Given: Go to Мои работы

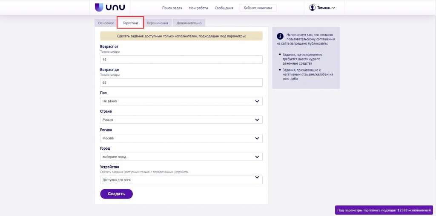Looking at the screenshot, I should click(x=198, y=8).
